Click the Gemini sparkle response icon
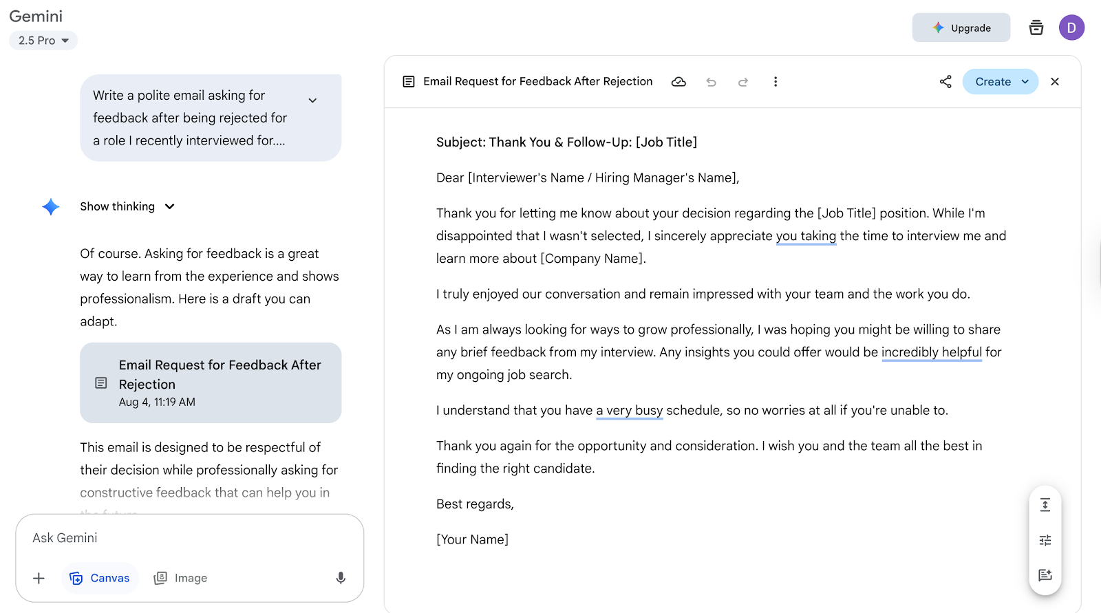Viewport: 1101px width, 613px height. point(51,206)
